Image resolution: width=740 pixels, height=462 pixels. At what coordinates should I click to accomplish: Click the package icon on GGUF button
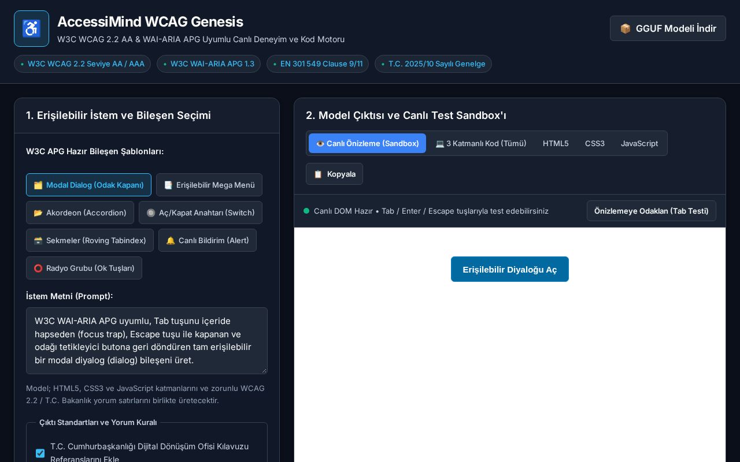point(625,28)
